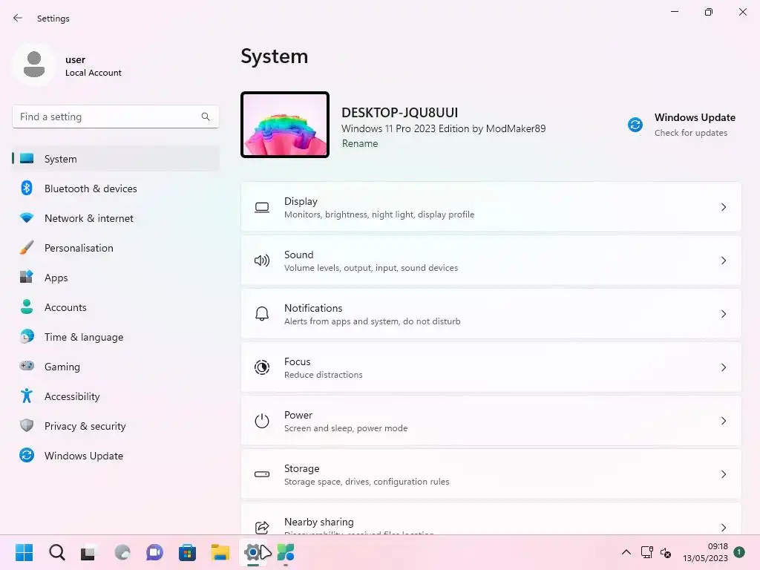Open taskbar Search
This screenshot has width=760, height=570.
coord(56,552)
